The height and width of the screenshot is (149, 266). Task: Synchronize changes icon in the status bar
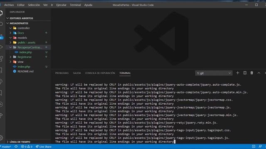pos(16,147)
